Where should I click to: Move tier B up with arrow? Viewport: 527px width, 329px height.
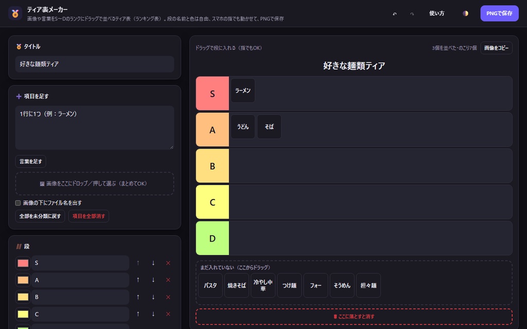click(x=138, y=297)
